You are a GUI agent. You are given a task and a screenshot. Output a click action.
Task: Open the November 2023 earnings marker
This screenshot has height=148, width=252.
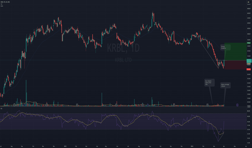(174, 105)
